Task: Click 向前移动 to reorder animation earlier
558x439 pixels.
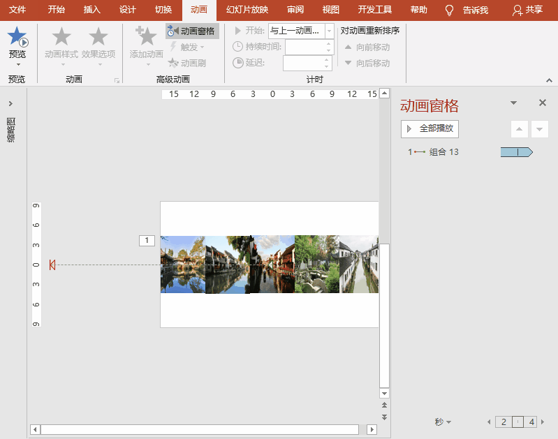Action: (x=367, y=47)
